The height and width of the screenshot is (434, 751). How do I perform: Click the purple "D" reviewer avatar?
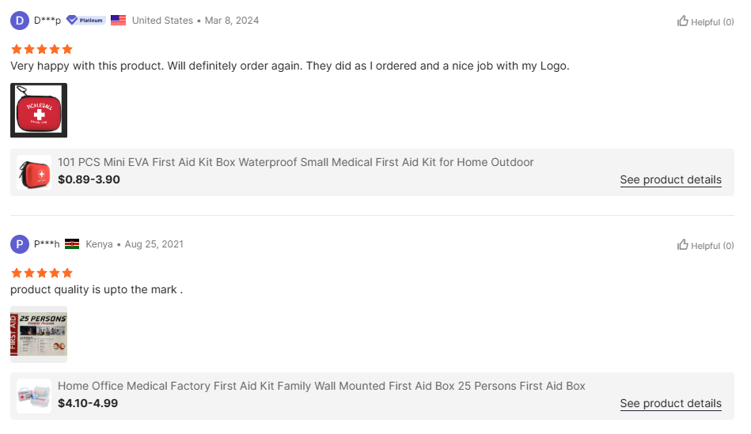point(20,21)
